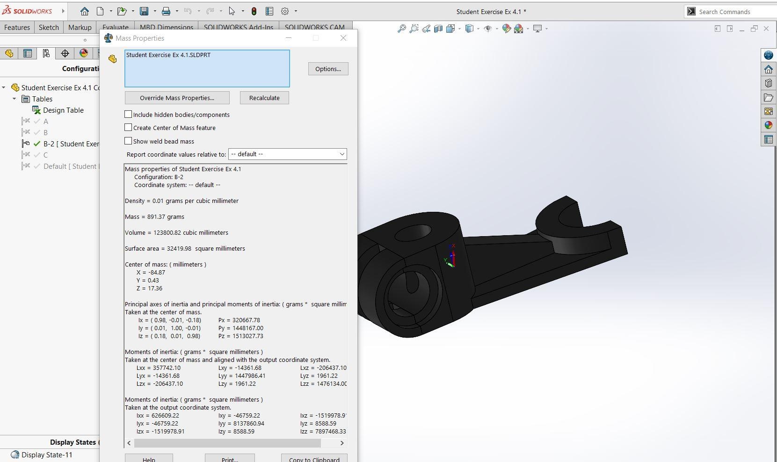The image size is (777, 462).
Task: Open SOLIDWORKS Resources house icon in task pane
Action: click(x=769, y=69)
